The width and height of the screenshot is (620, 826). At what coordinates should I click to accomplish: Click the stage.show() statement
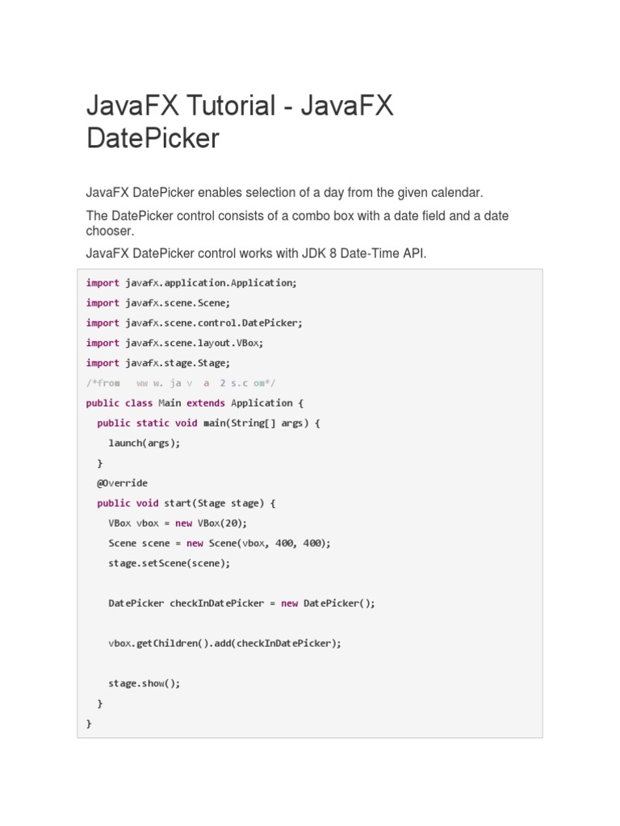pos(144,683)
